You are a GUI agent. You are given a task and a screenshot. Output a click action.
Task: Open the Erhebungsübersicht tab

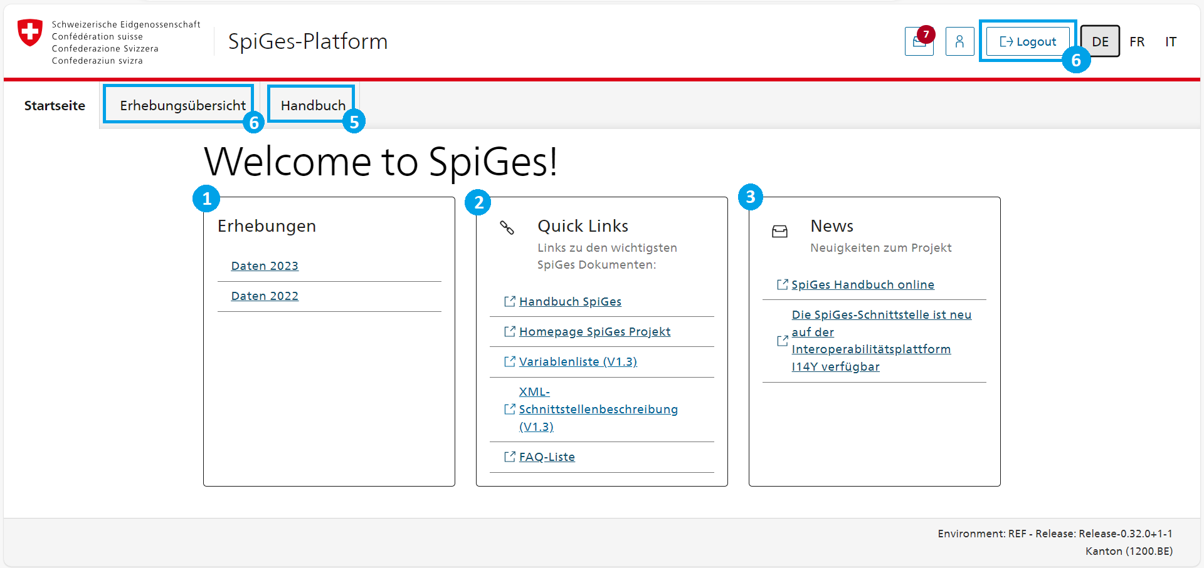tap(182, 105)
